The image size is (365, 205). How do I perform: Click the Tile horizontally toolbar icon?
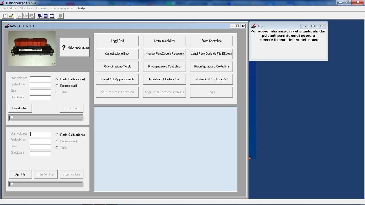pos(46,16)
